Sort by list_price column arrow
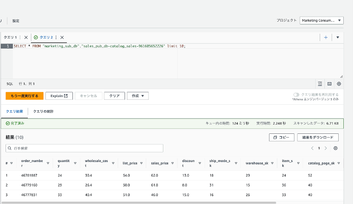This screenshot has height=204, width=353. coord(141,163)
